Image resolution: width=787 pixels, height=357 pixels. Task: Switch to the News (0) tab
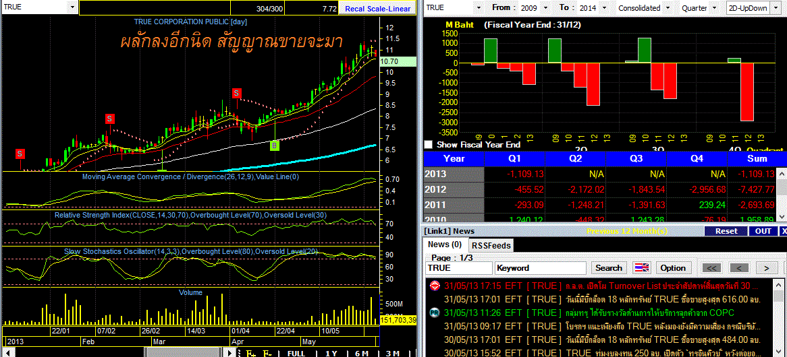coord(445,245)
